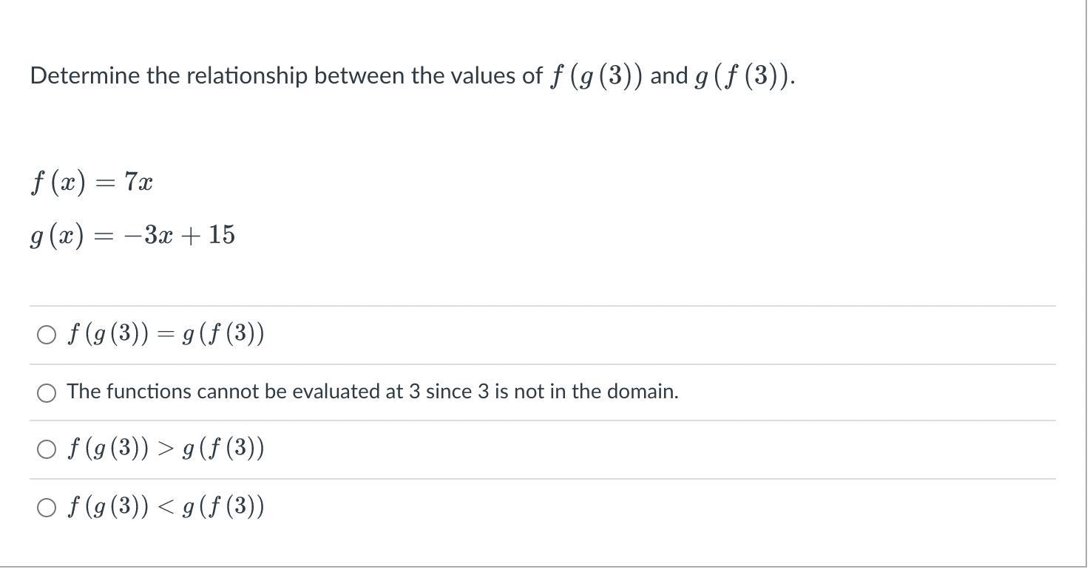Click the less-than symbol in the fourth answer
The image size is (1090, 569).
[x=166, y=508]
